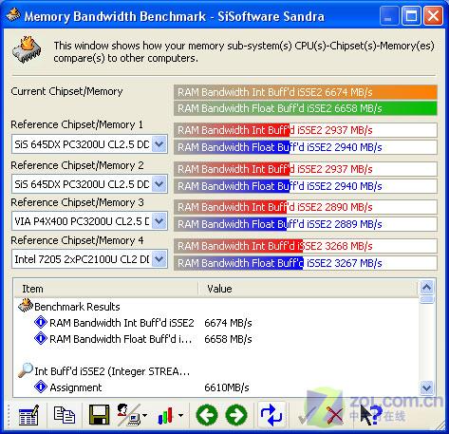Click the Value column header
449x434 pixels.
click(309, 289)
